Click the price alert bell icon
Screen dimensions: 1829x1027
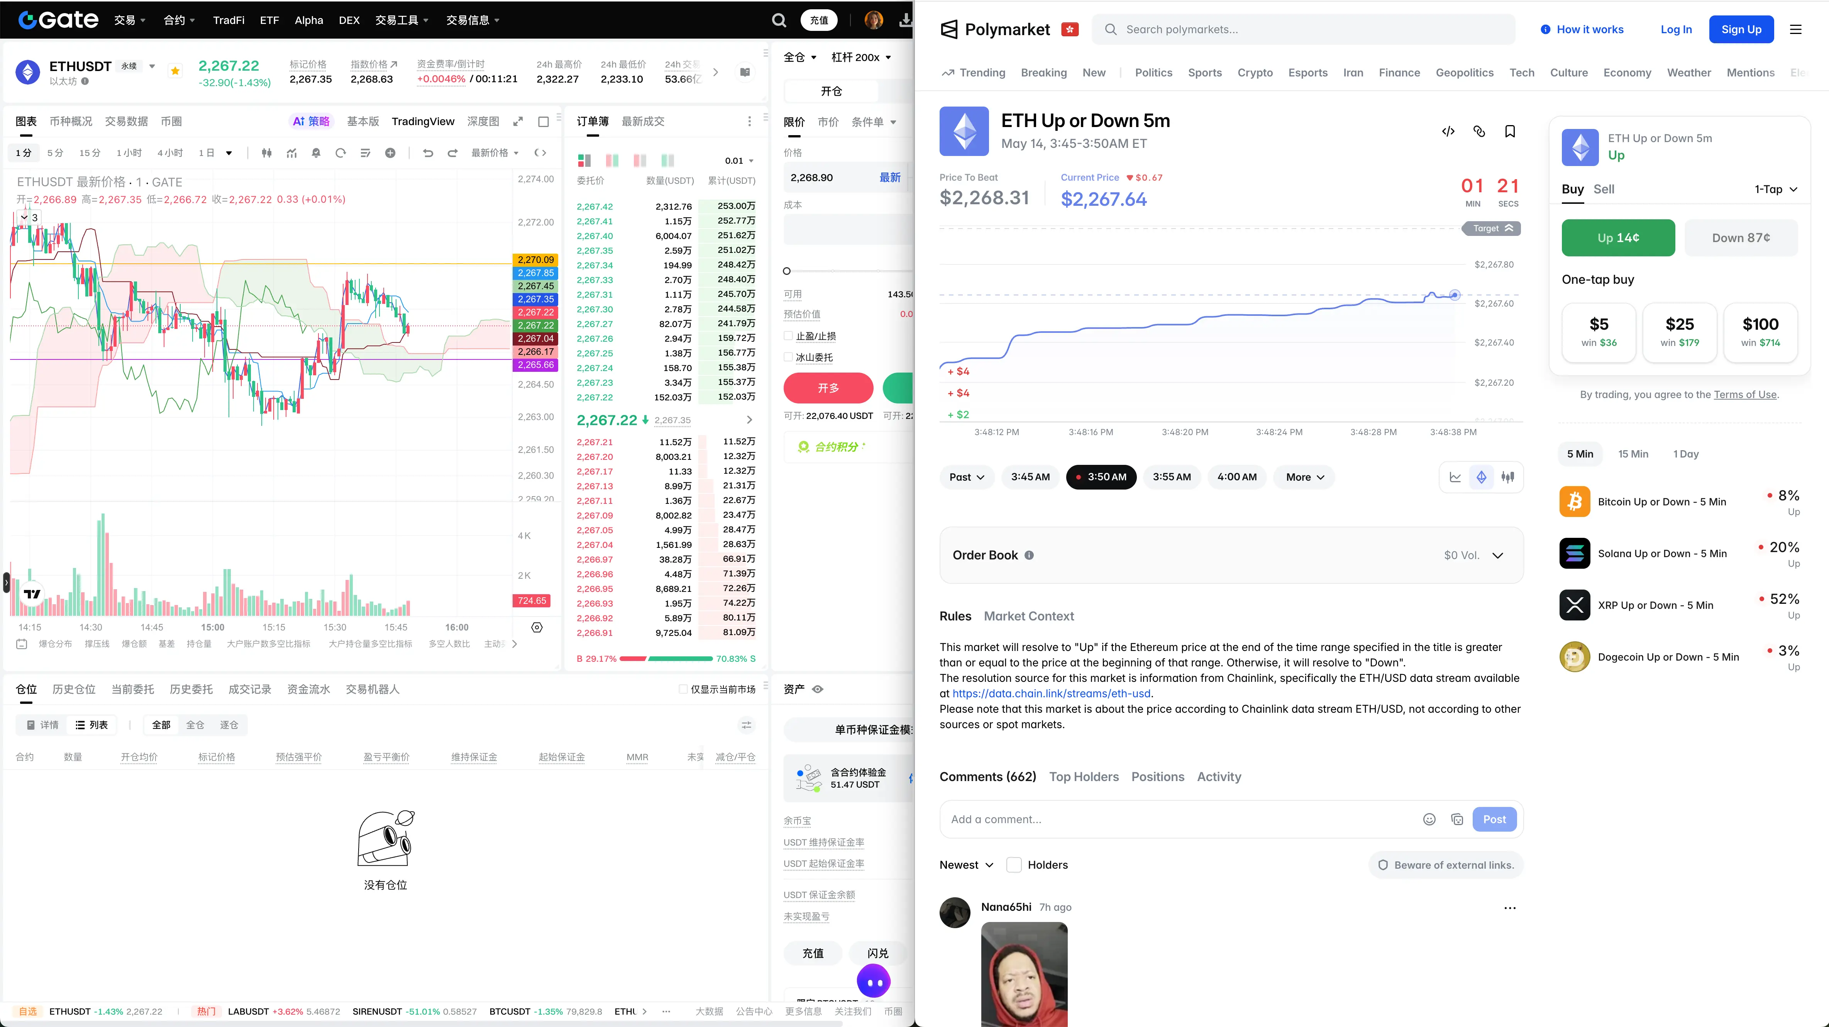pos(316,153)
